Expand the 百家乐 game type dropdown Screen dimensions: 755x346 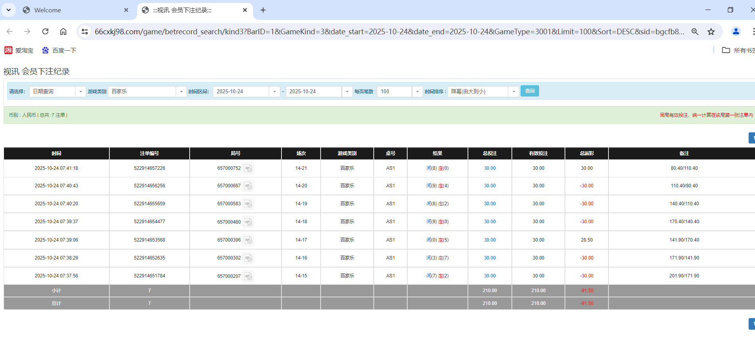(181, 92)
